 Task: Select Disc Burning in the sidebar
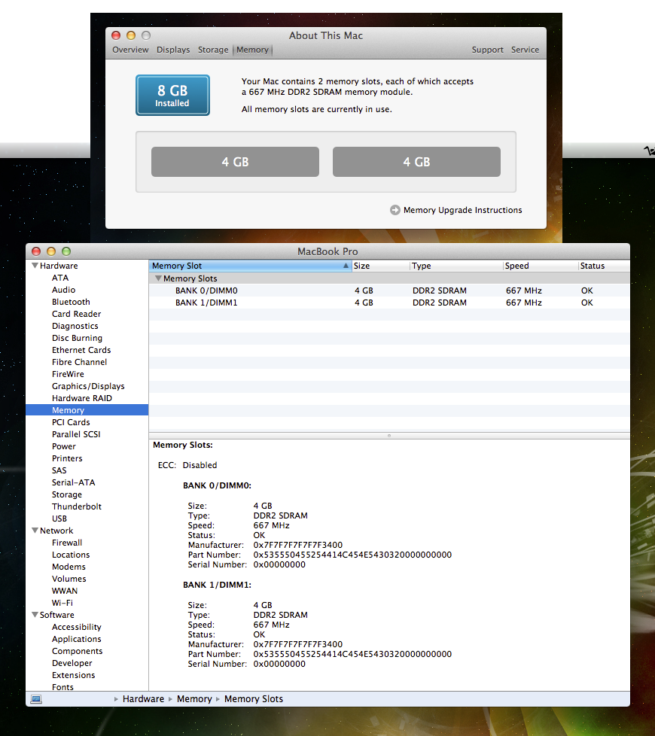tap(77, 338)
